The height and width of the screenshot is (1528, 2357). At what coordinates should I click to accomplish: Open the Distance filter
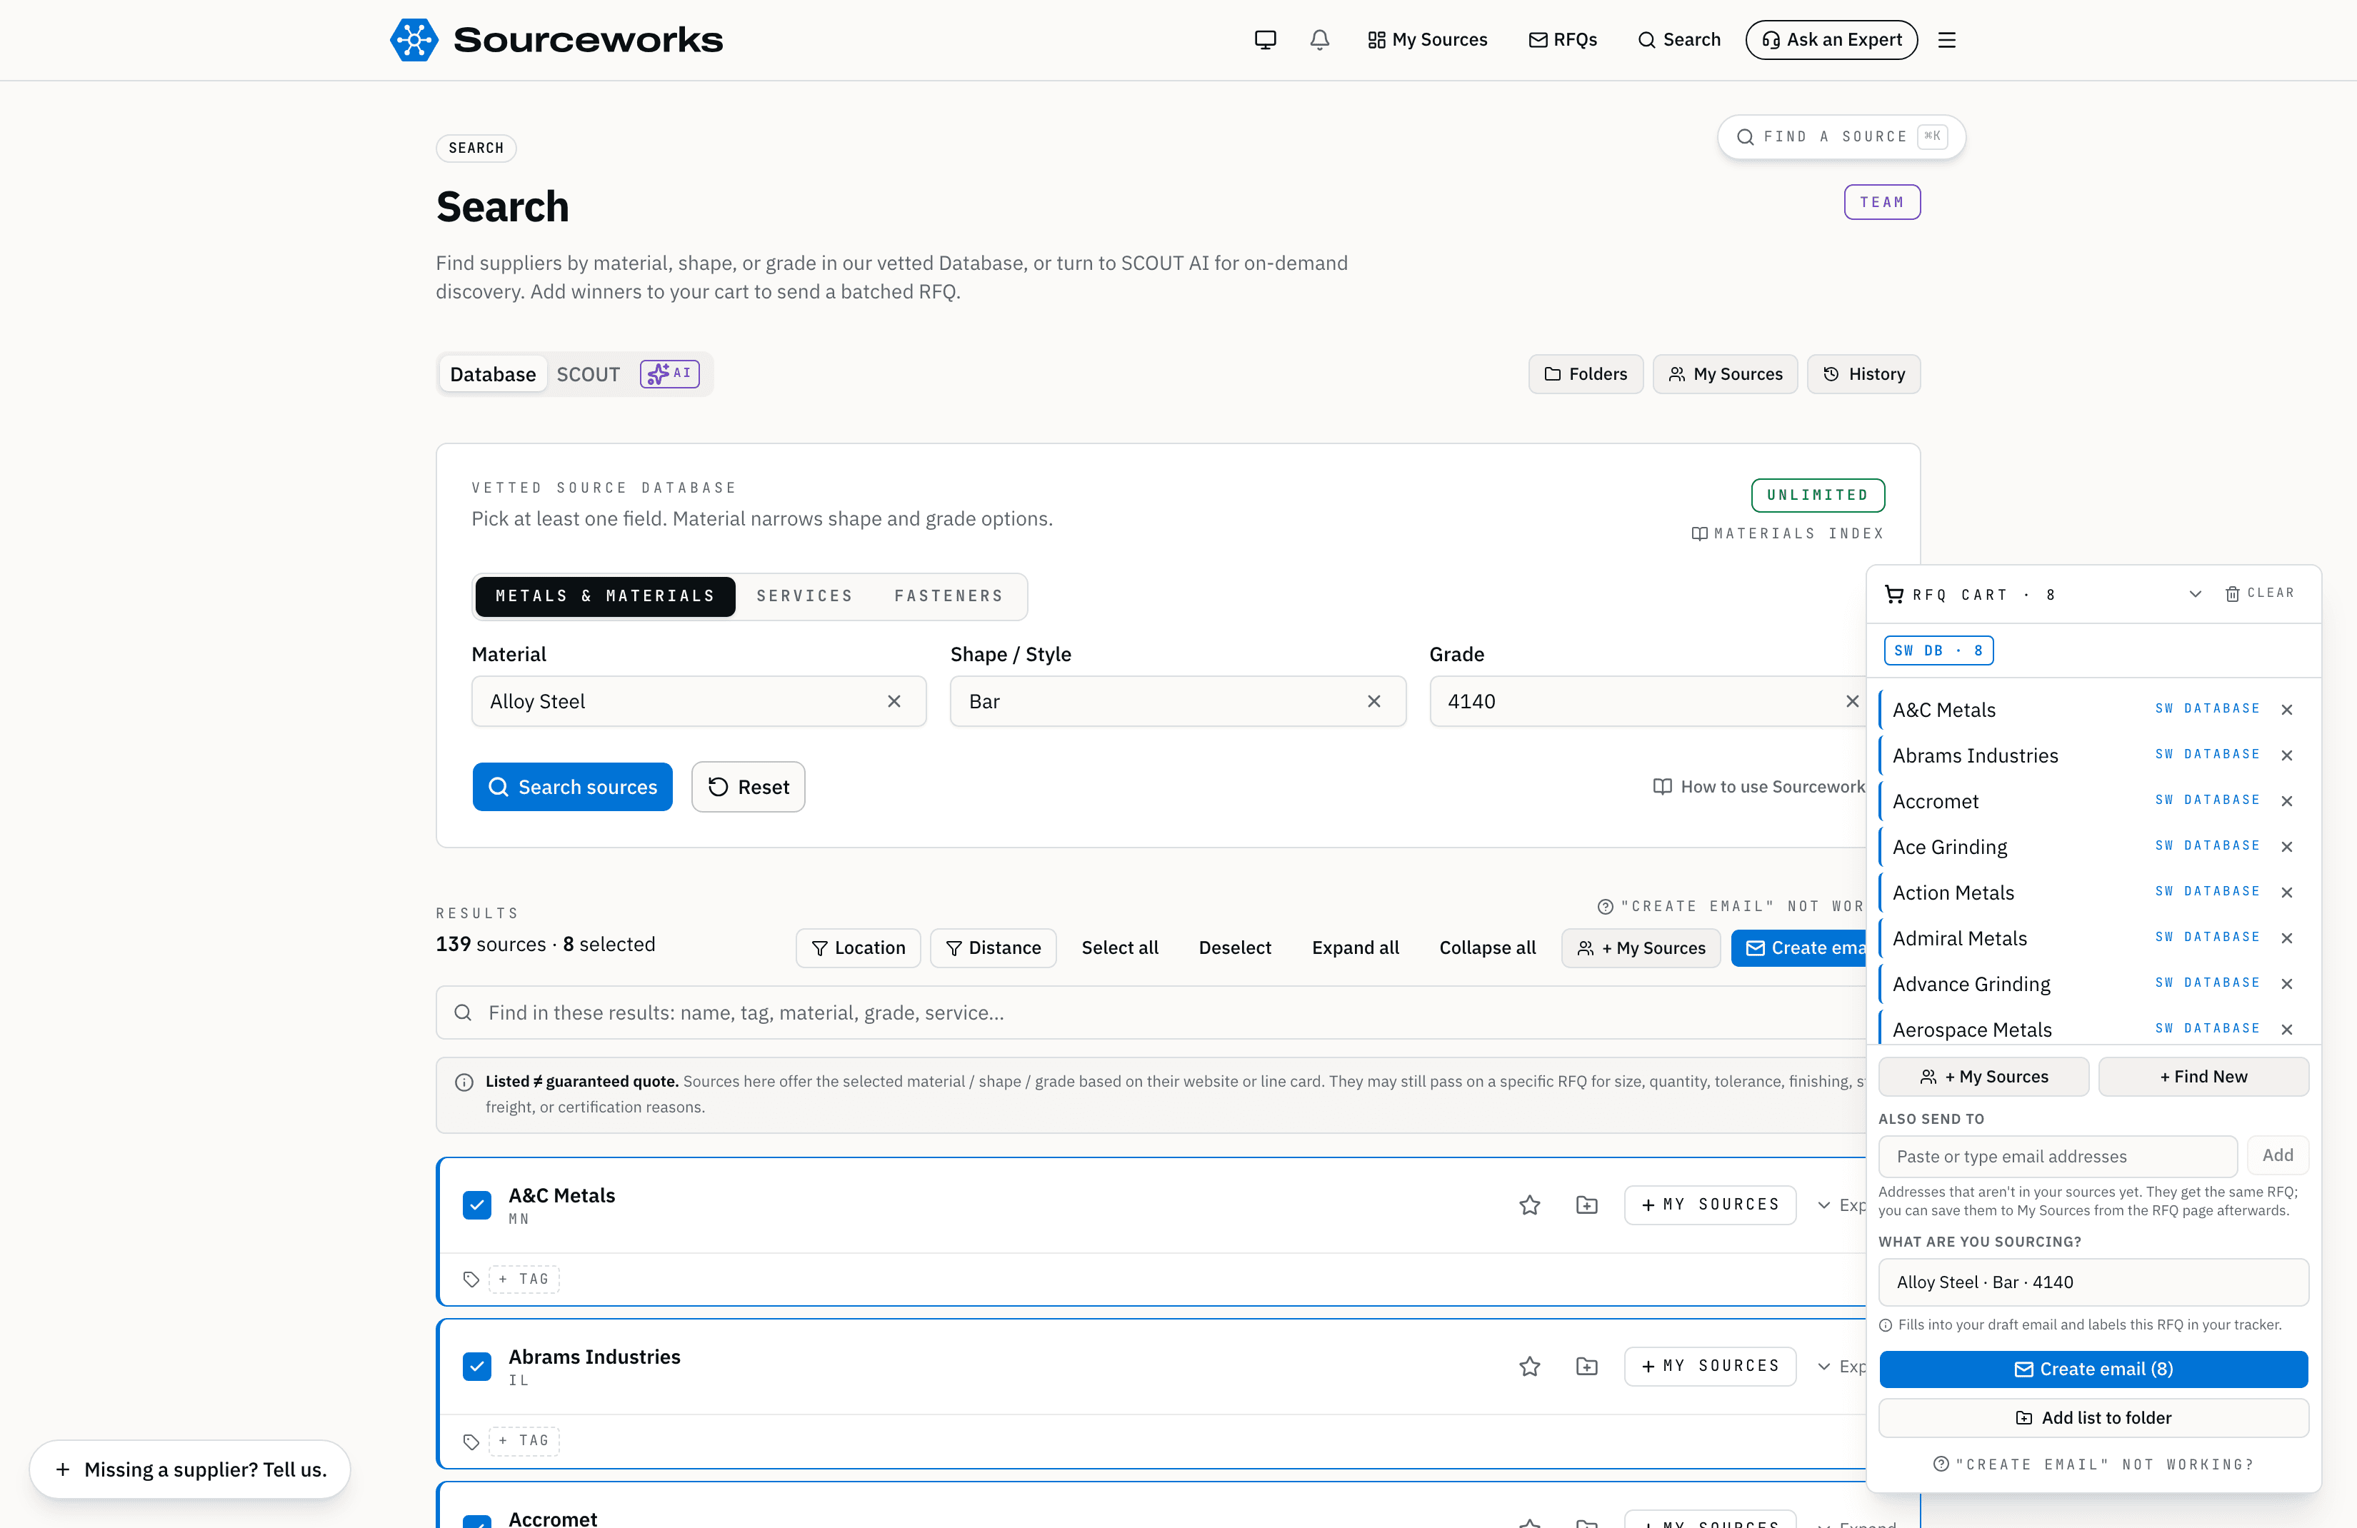pos(992,948)
